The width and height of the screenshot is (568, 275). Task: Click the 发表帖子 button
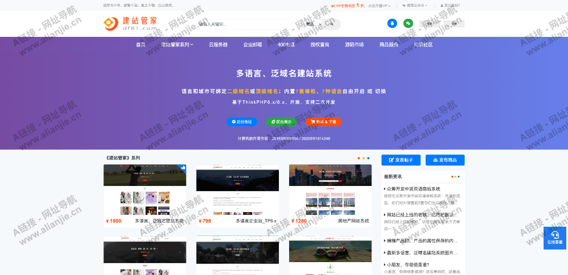coord(401,160)
